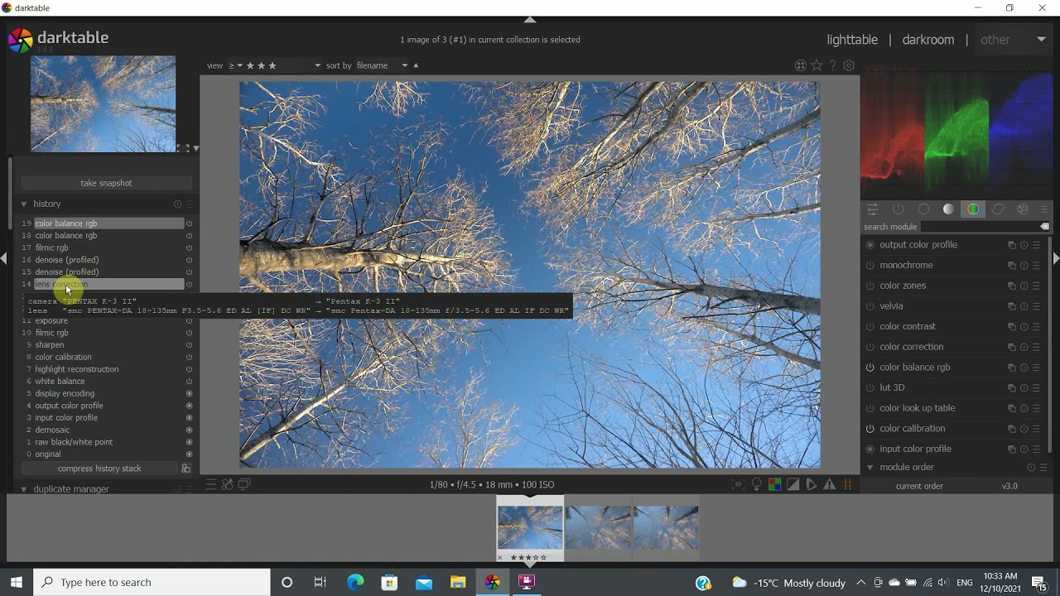Toggle focus peaking
Screen dimensions: 1060x596
point(738,484)
